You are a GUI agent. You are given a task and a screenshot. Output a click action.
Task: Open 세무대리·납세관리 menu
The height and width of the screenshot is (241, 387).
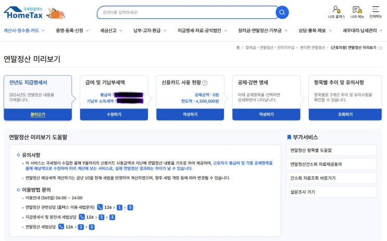[x=359, y=31]
